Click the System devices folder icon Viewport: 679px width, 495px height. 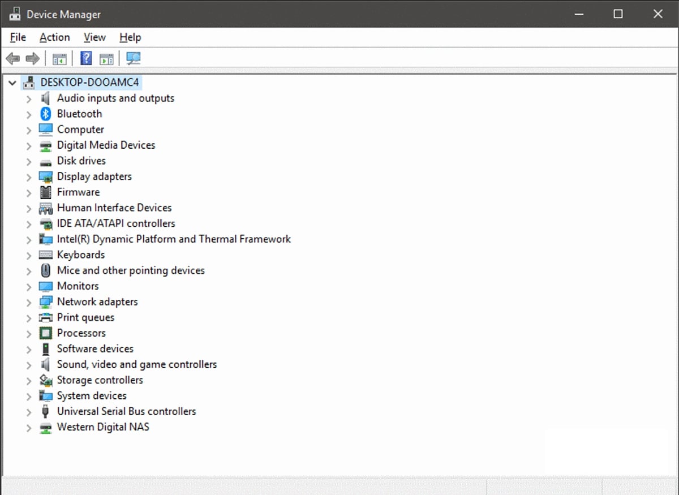46,396
